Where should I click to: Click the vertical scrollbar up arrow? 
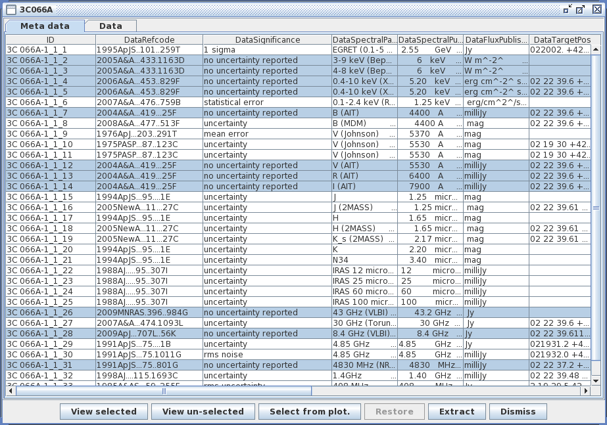click(596, 49)
